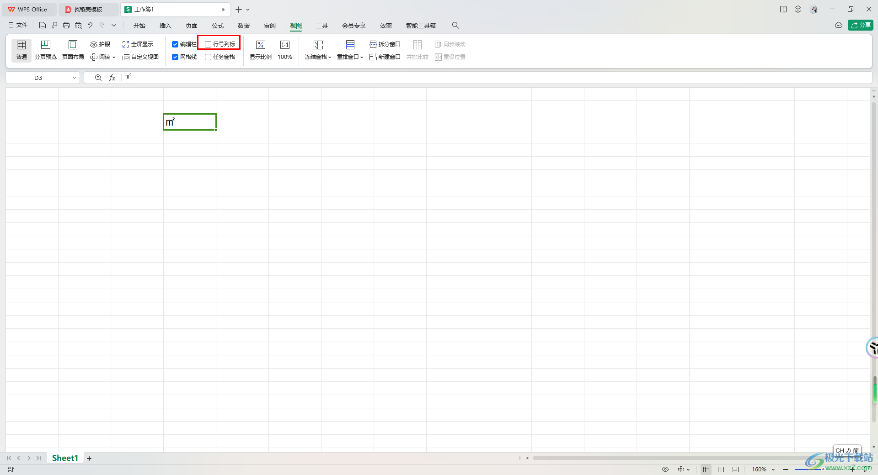This screenshot has height=475, width=878.
Task: Enter full screen display (全屏显示)
Action: point(138,44)
